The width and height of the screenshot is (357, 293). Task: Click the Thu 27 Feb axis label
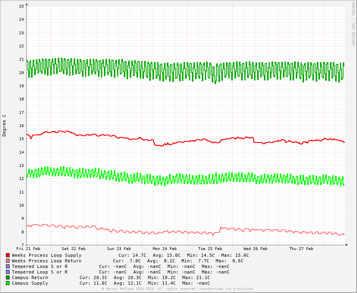[x=301, y=248]
